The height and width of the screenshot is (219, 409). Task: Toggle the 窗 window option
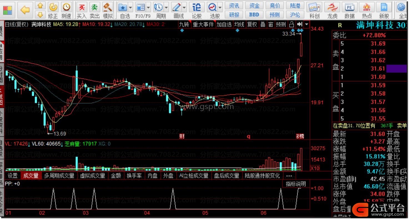coord(271,24)
